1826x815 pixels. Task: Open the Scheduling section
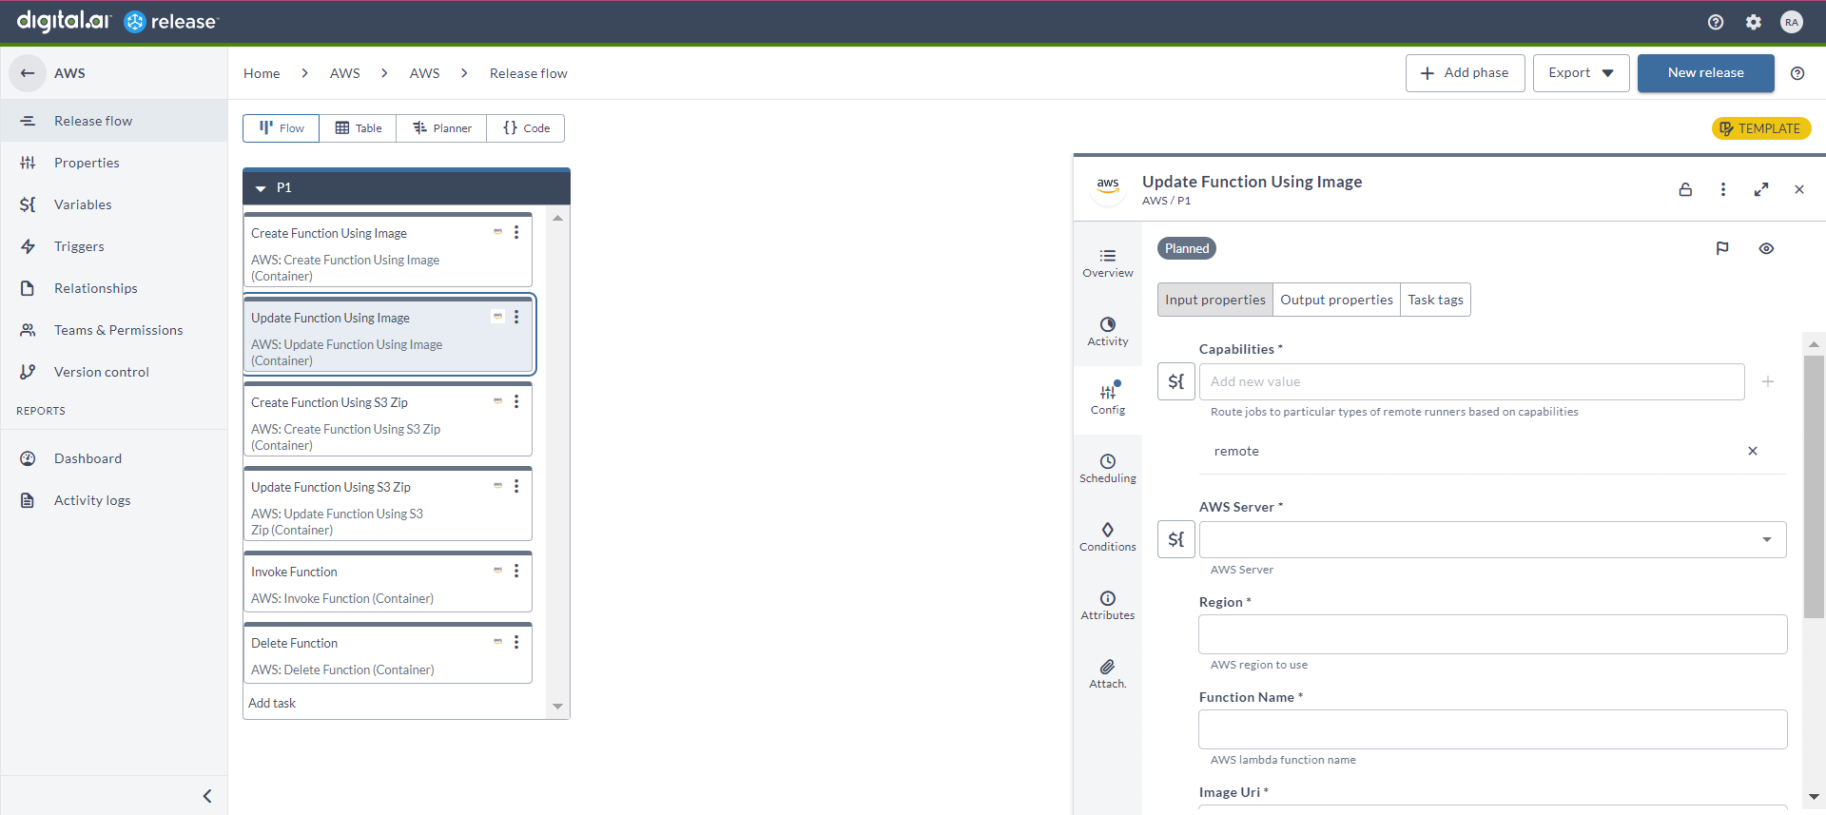1108,469
